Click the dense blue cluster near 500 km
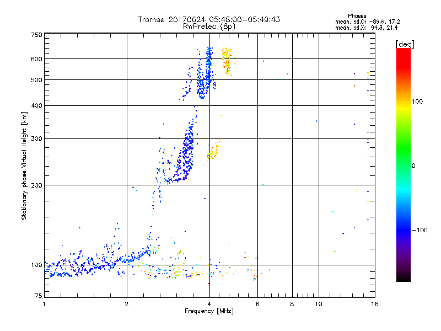The image size is (441, 331). coord(206,80)
